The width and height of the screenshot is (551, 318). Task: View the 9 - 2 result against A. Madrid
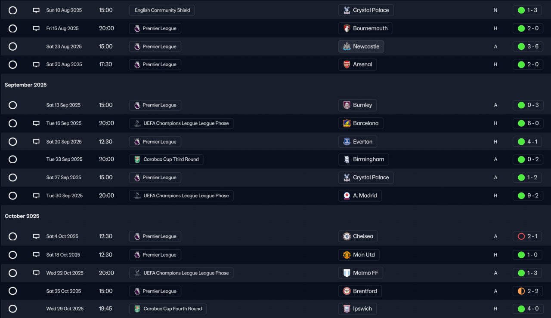tap(527, 196)
